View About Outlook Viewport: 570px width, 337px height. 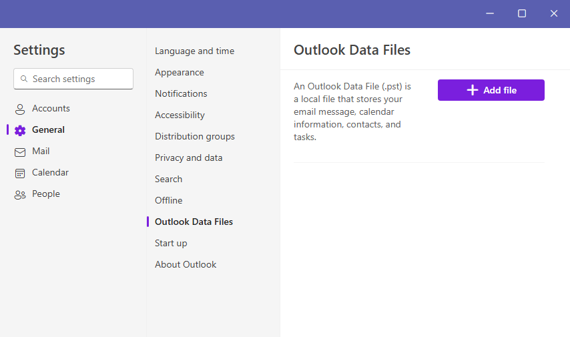(186, 265)
